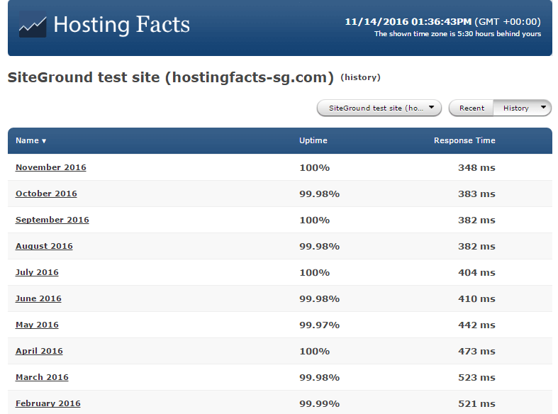Viewport: 558px width, 414px height.
Task: Select September 2016 uptime 100%
Action: [x=315, y=220]
